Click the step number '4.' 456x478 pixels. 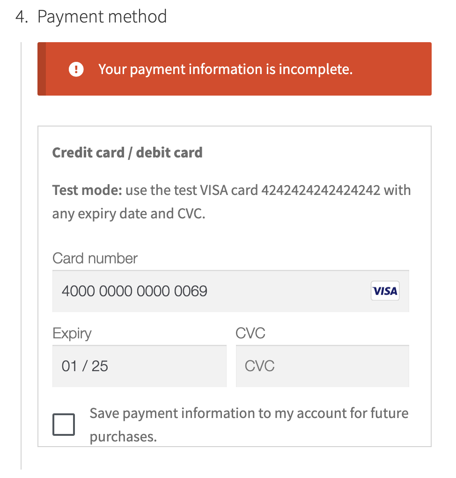click(x=22, y=17)
